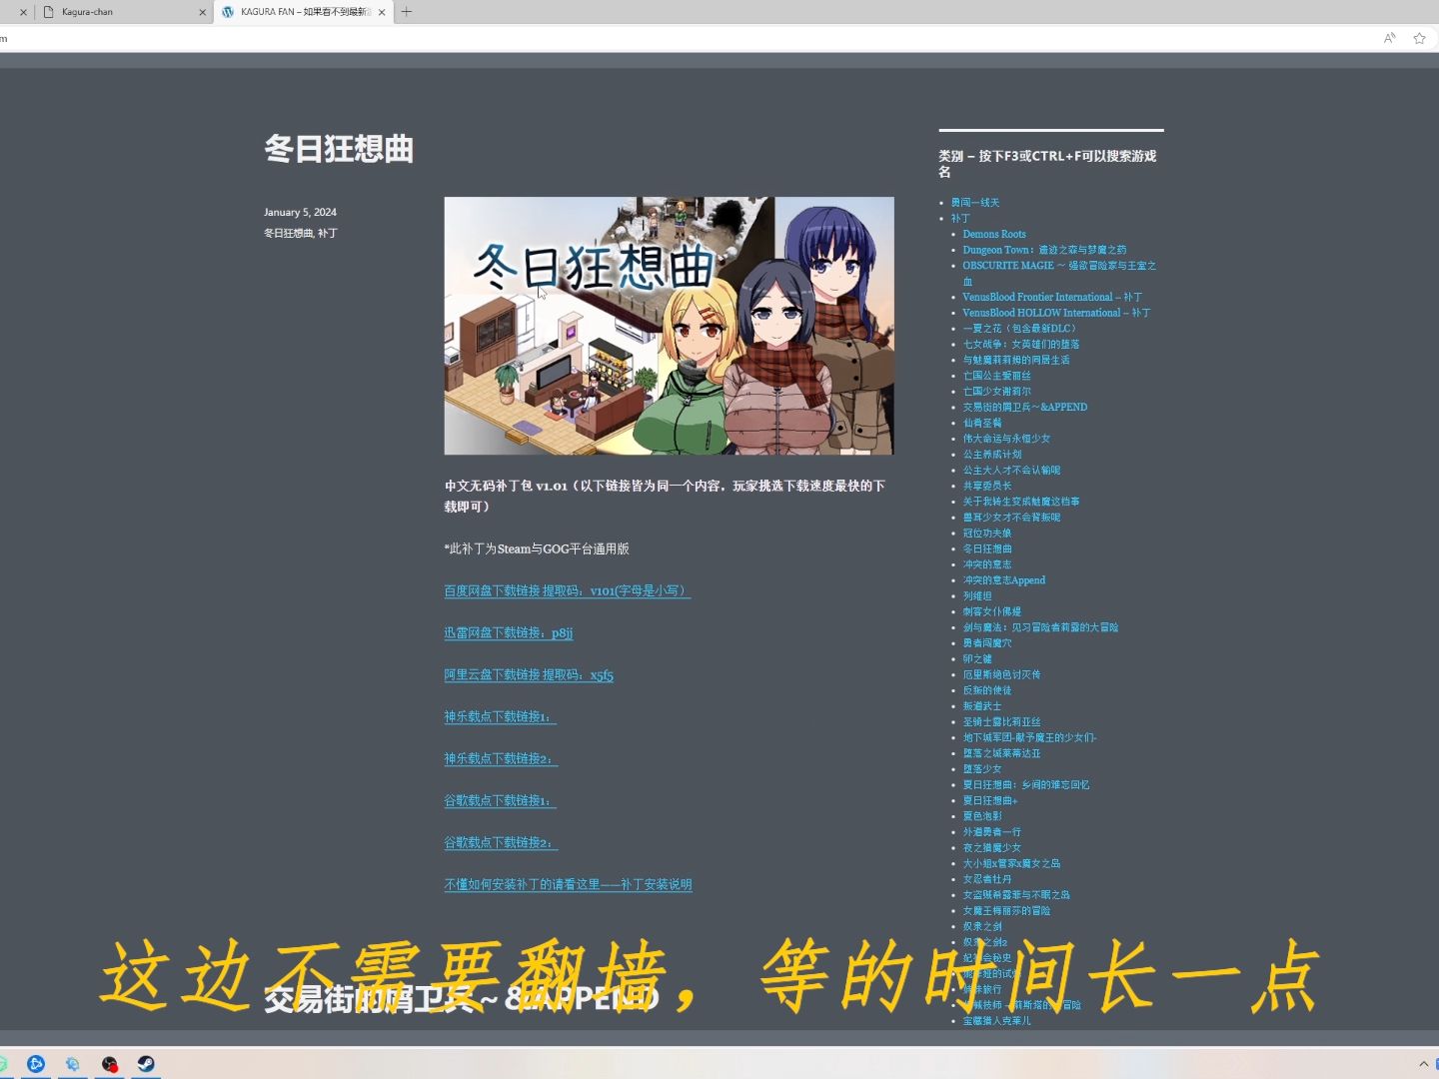
Task: Show hidden system tray icons chevron
Action: click(1423, 1064)
